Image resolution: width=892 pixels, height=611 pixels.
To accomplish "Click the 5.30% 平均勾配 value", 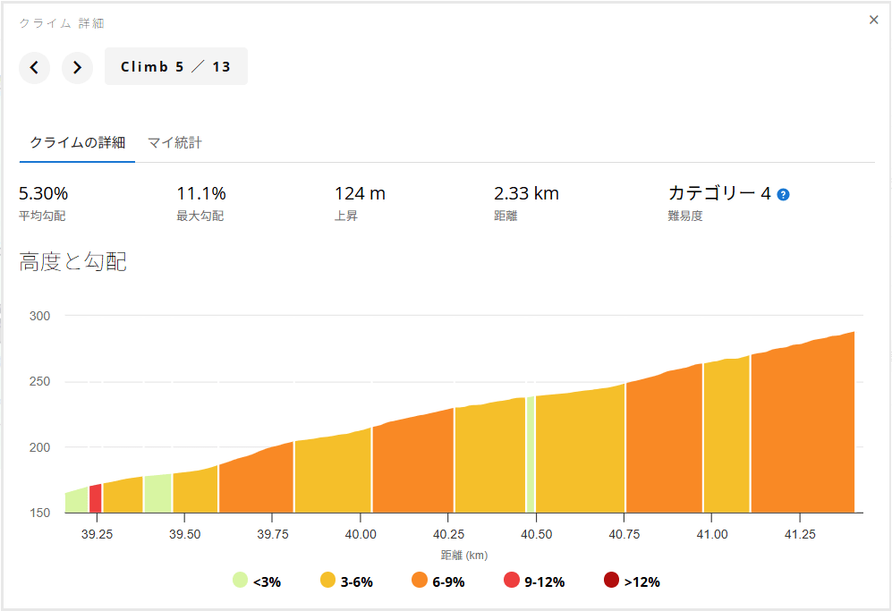I will point(43,193).
